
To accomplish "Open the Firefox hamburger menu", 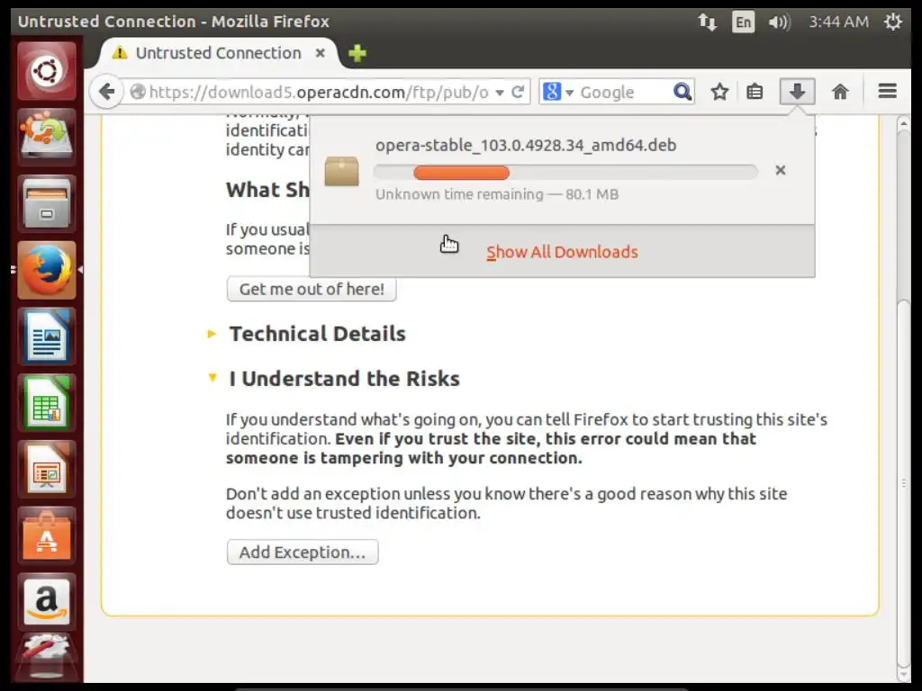I will tap(887, 91).
